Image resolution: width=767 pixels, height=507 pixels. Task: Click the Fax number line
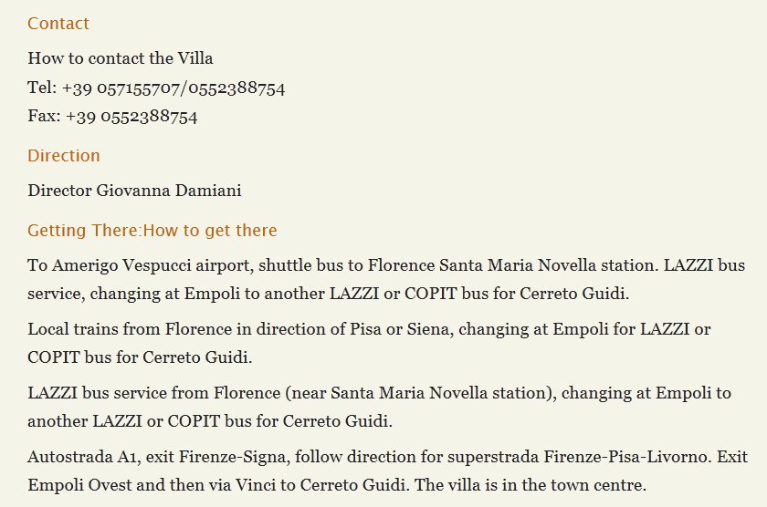coord(112,117)
